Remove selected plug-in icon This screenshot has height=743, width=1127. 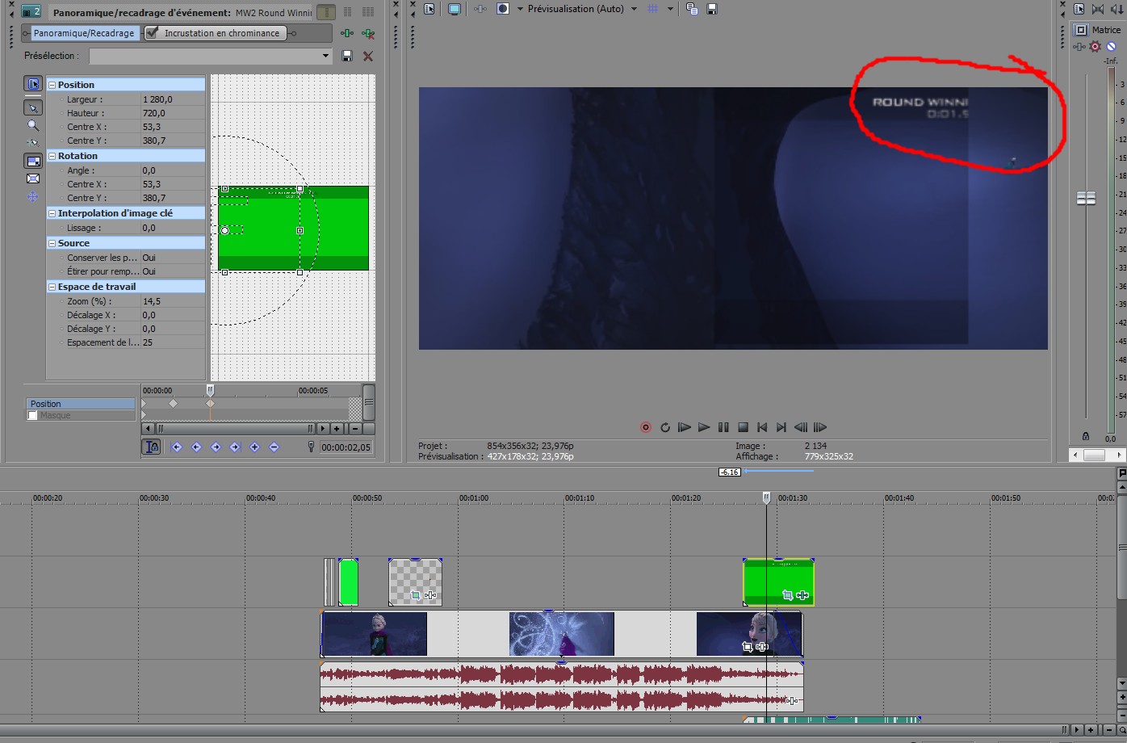click(x=368, y=33)
